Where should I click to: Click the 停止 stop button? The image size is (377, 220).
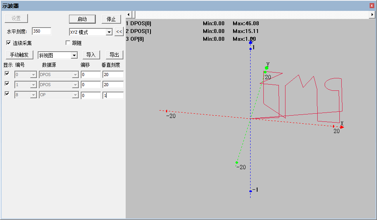click(111, 19)
